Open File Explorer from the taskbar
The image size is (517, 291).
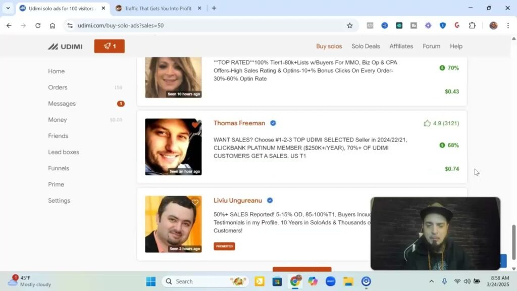pos(348,281)
